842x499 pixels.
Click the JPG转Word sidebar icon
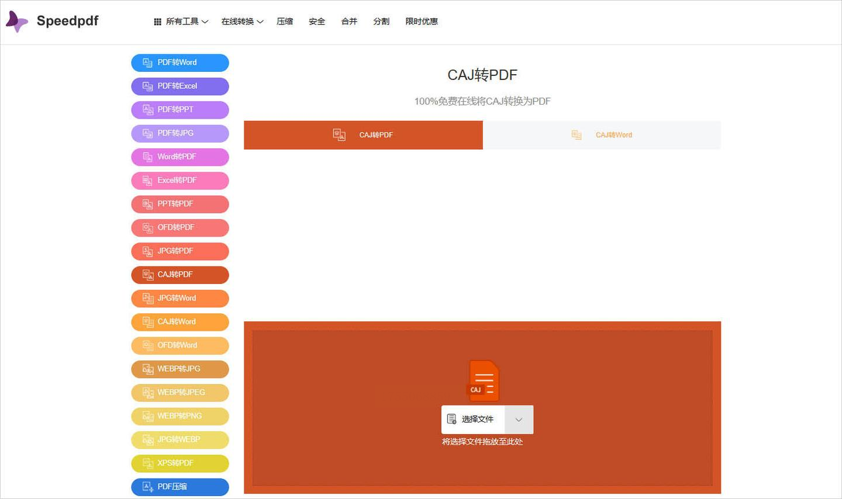coord(148,299)
